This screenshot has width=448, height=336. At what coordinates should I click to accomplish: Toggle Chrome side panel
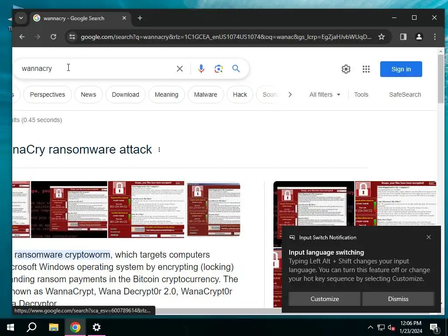tap(403, 37)
